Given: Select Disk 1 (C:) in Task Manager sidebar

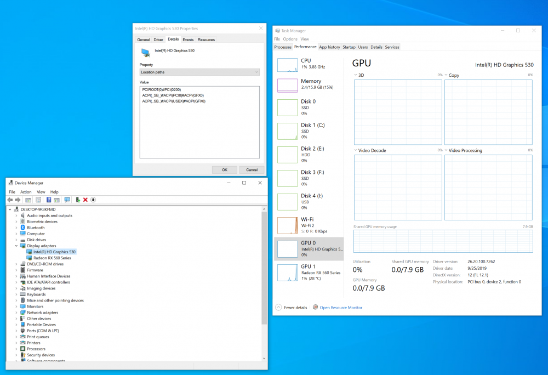Looking at the screenshot, I should pos(309,130).
